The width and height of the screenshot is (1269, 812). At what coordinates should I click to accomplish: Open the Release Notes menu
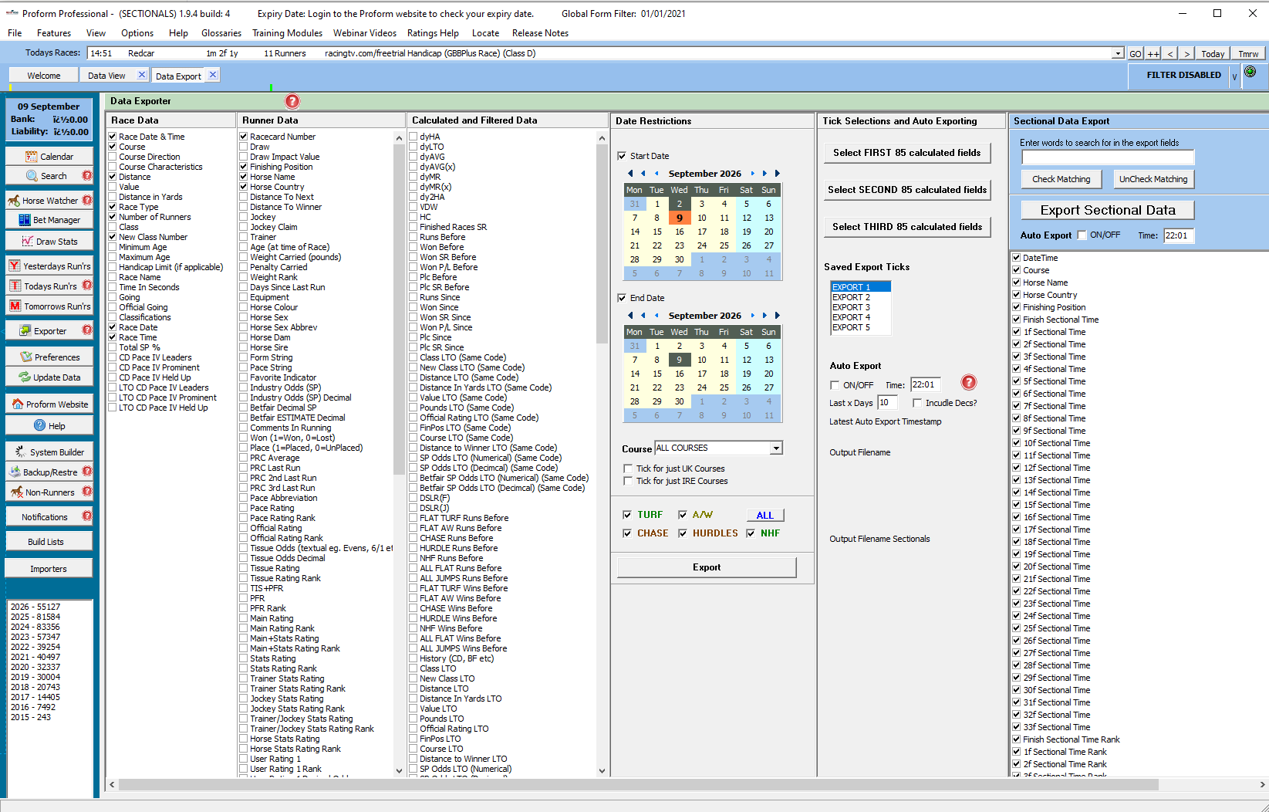pyautogui.click(x=540, y=33)
